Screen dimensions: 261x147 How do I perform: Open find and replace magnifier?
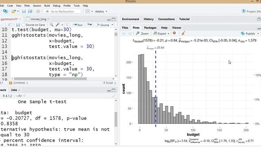51,24
